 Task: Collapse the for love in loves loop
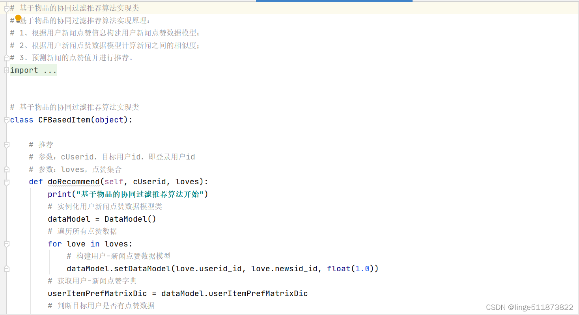[x=6, y=244]
